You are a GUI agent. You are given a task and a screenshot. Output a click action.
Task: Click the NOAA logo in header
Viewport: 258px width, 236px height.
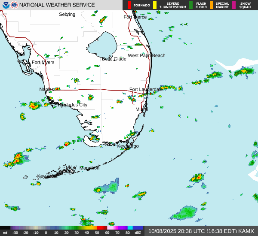point(6,5)
